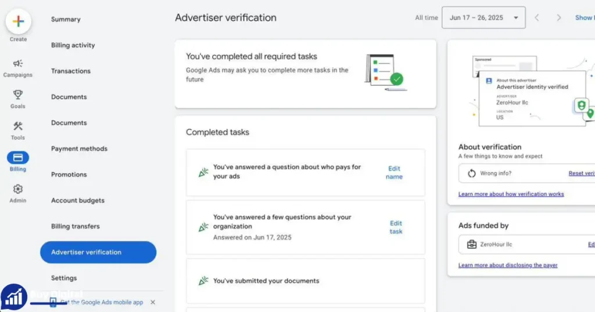Viewport: 595px width, 312px height.
Task: Open Account budgets page
Action: 77,200
